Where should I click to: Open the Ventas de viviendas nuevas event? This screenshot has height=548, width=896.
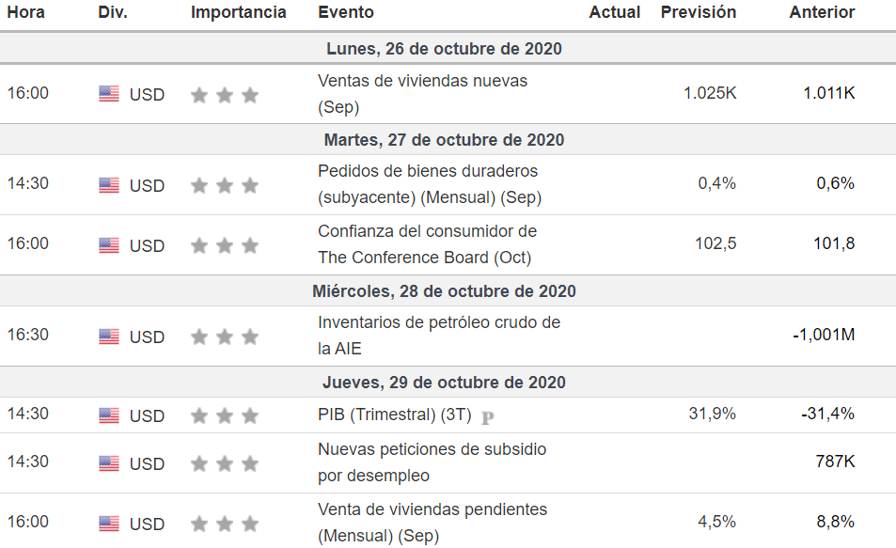tap(422, 81)
